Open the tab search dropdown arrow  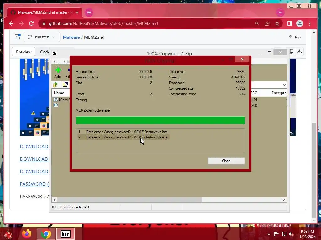280,12
